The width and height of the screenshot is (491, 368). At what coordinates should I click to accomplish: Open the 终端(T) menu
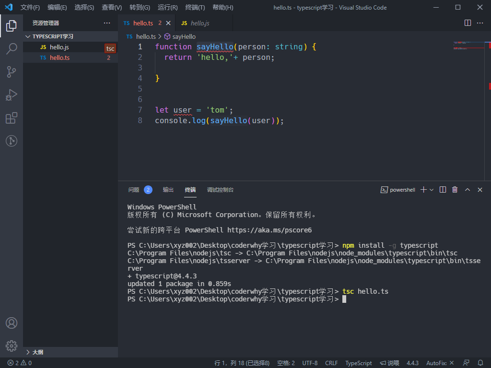(x=195, y=8)
